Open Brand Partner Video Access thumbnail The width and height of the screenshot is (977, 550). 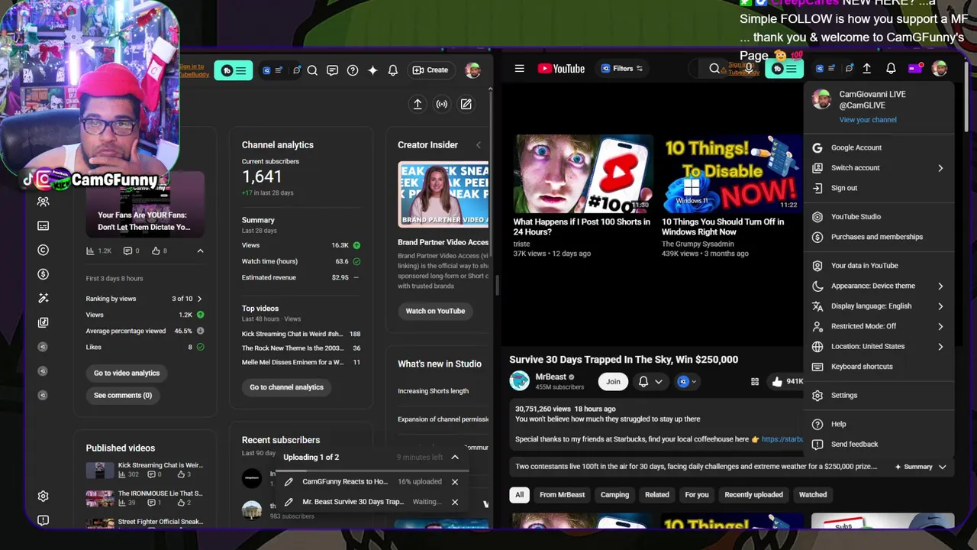(443, 195)
